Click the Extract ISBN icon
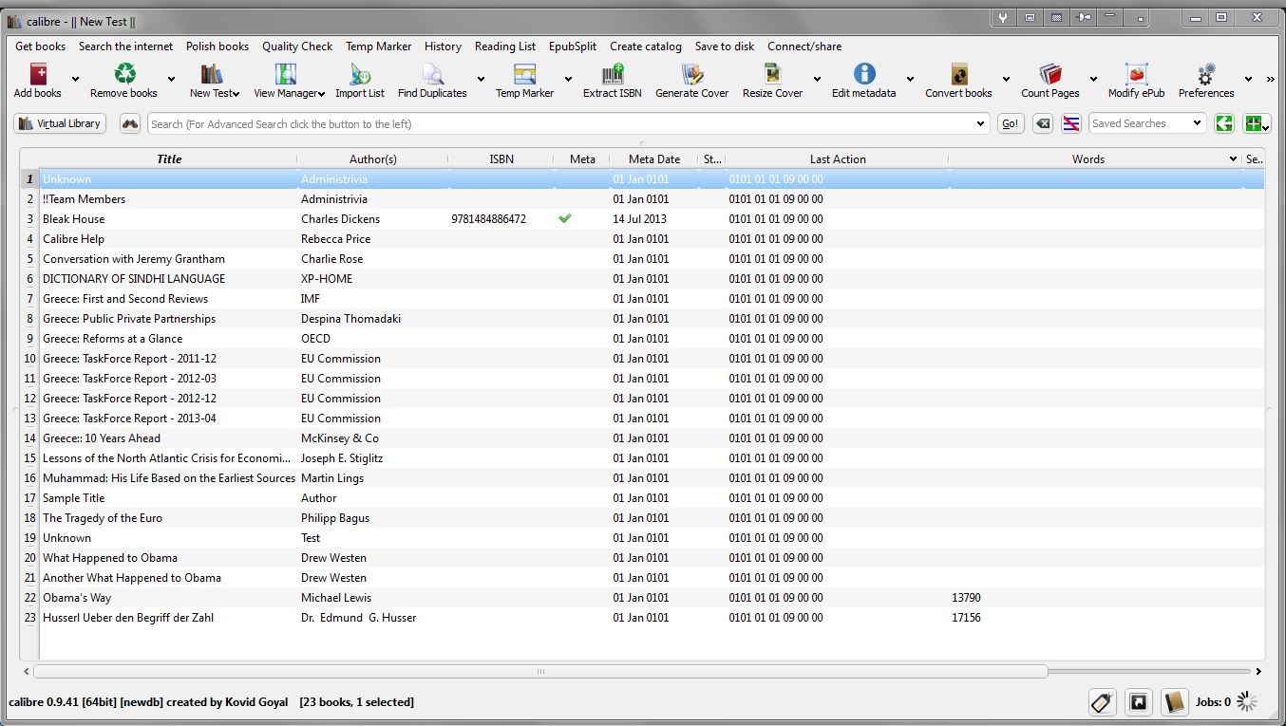 [x=613, y=74]
